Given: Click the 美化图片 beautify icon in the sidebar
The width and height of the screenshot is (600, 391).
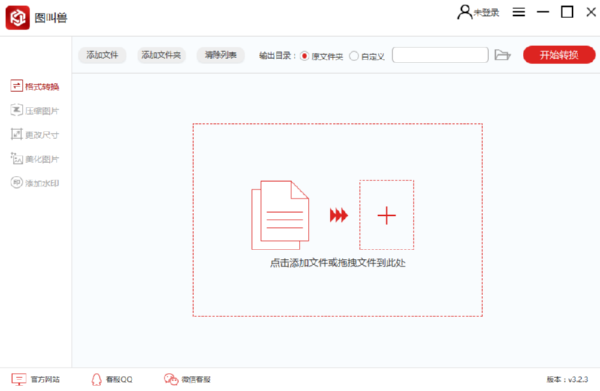Looking at the screenshot, I should point(17,159).
